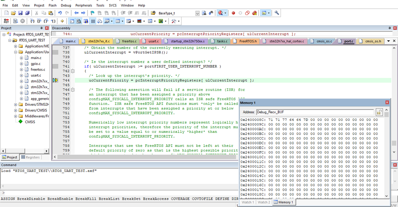Open the Flash menu
The height and width of the screenshot is (207, 398).
53,5
